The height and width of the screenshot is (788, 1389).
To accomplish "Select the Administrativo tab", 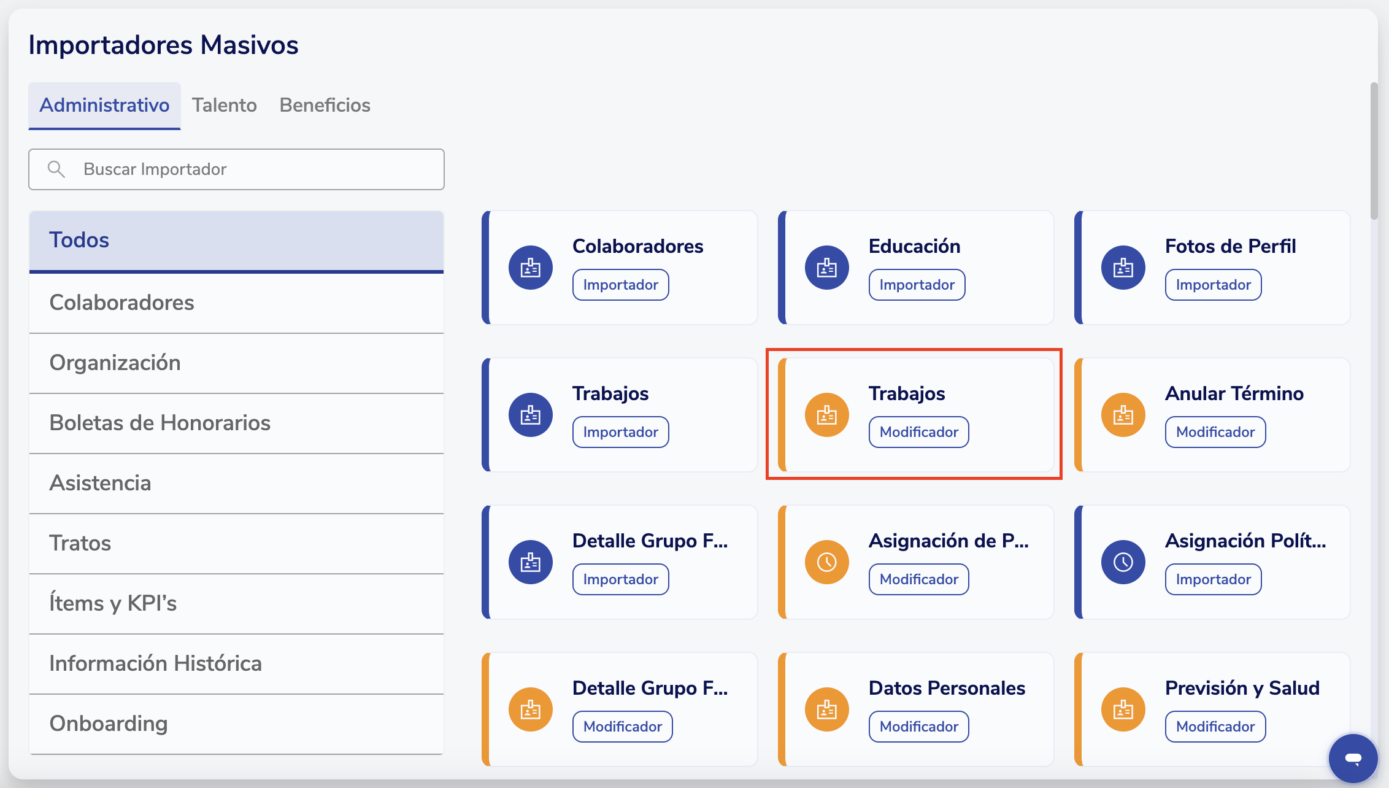I will (104, 106).
